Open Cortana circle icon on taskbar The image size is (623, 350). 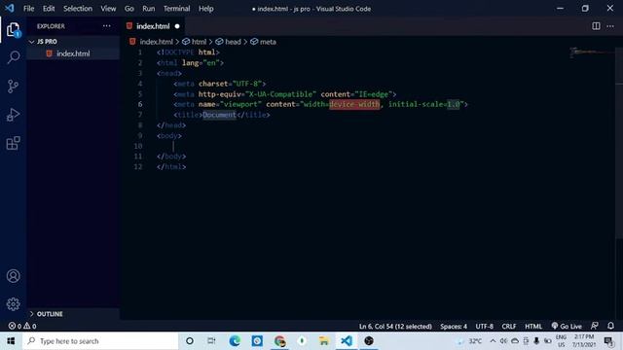[190, 341]
